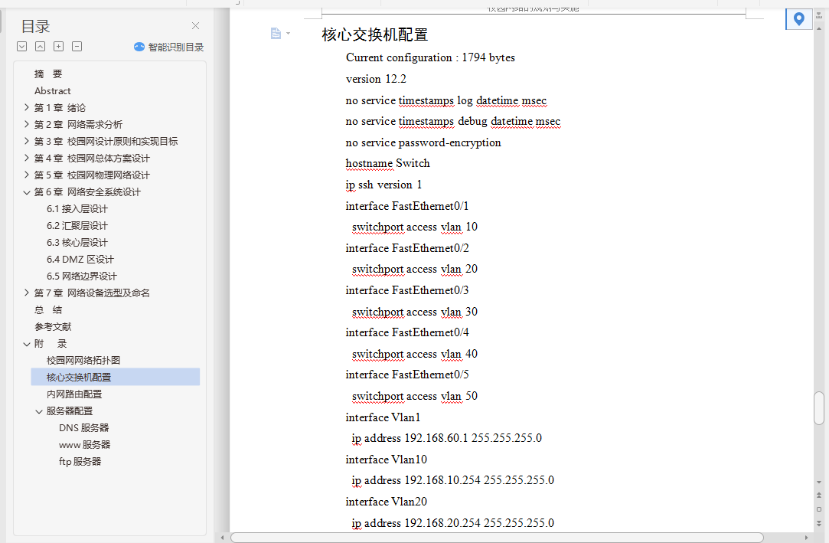This screenshot has height=543, width=829.
Task: Click the text 'hostname Switch'
Action: point(387,163)
